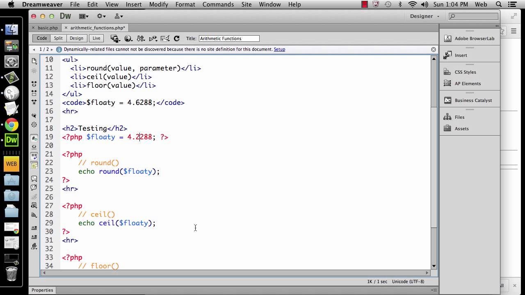Close the basic.php tab
This screenshot has width=525, height=295.
[x=34, y=28]
